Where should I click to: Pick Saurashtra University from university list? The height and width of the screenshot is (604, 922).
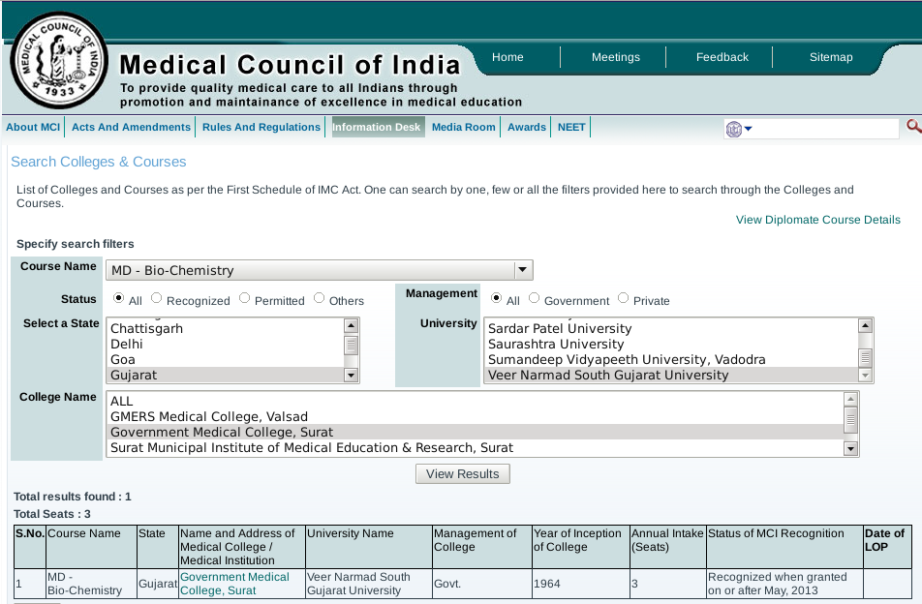pyautogui.click(x=556, y=344)
